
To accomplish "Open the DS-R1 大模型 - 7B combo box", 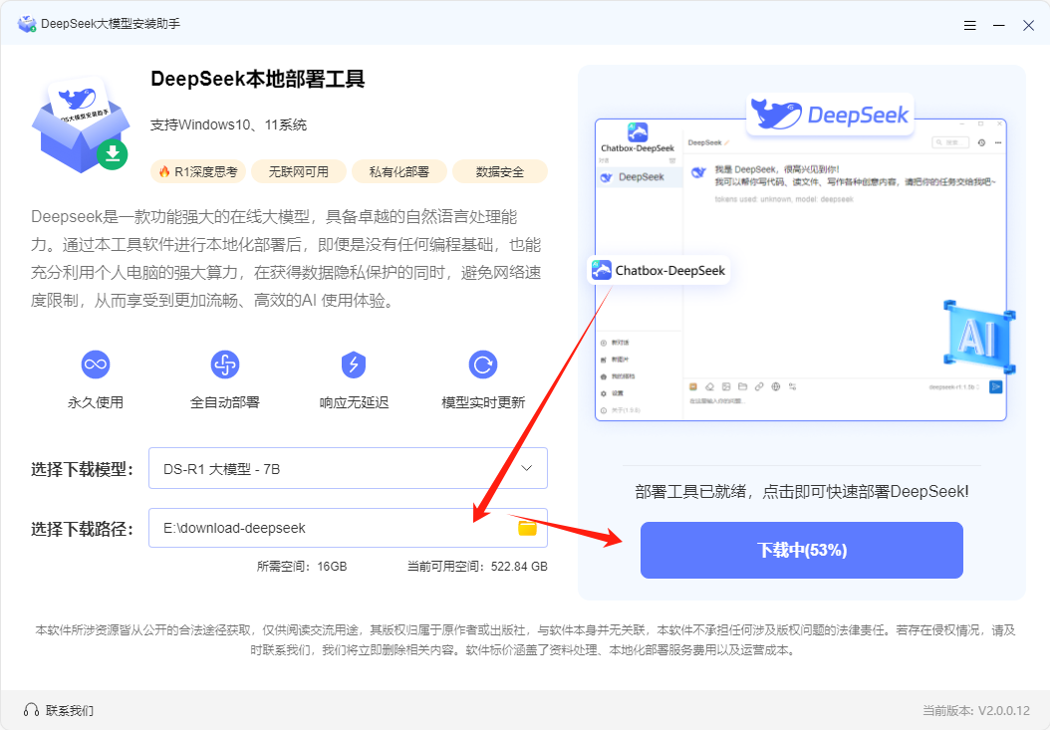I will click(329, 468).
